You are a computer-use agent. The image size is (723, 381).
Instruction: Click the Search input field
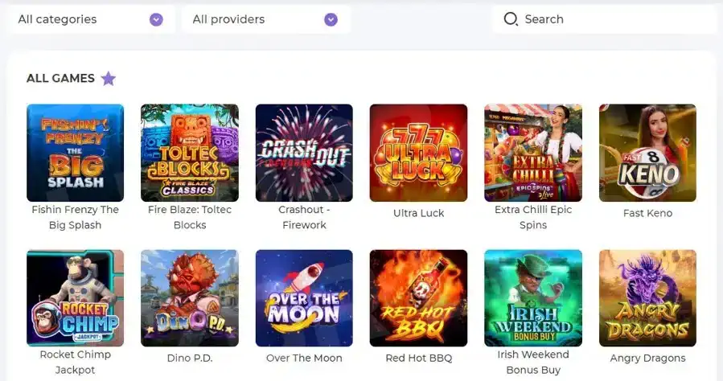point(605,19)
